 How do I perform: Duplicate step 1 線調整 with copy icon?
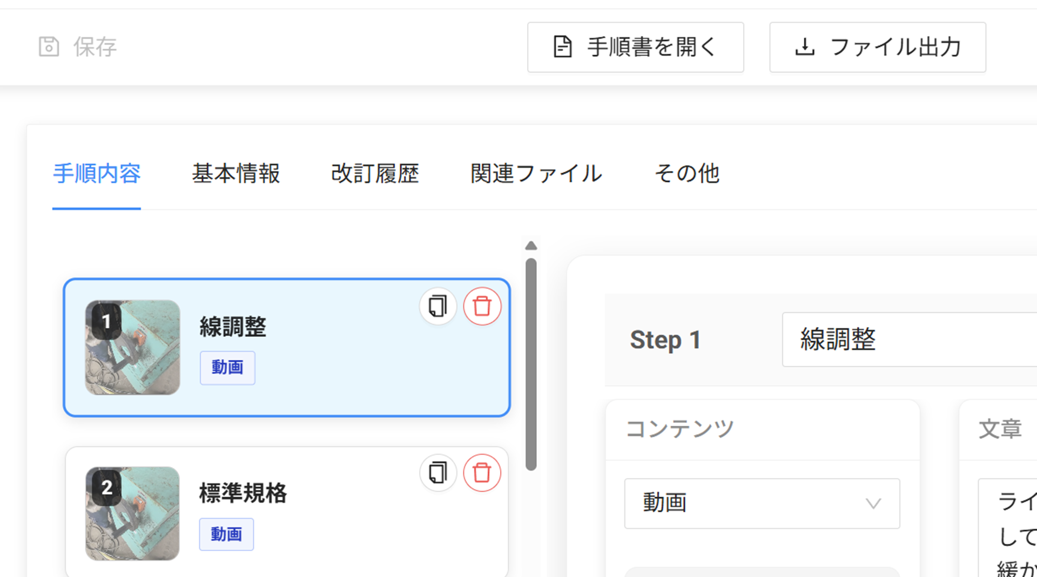coord(437,307)
